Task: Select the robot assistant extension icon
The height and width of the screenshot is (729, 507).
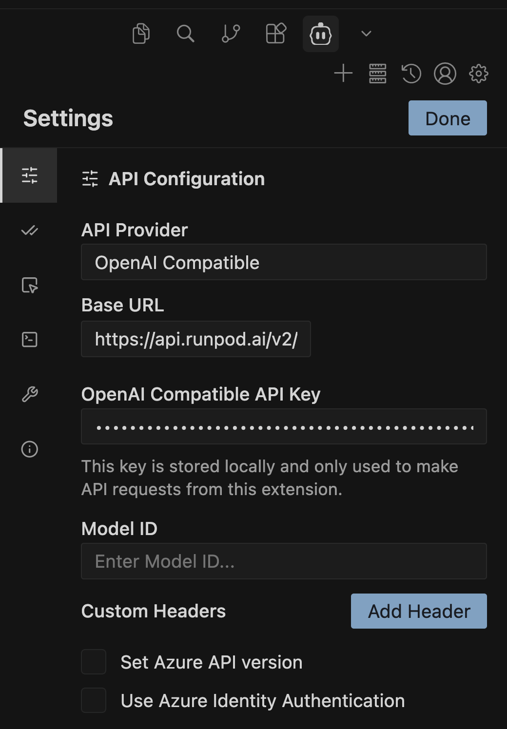Action: (x=321, y=34)
